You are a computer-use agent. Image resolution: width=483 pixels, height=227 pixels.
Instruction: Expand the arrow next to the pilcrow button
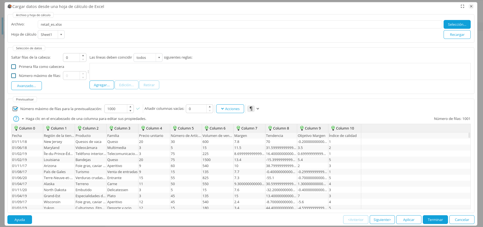[258, 109]
